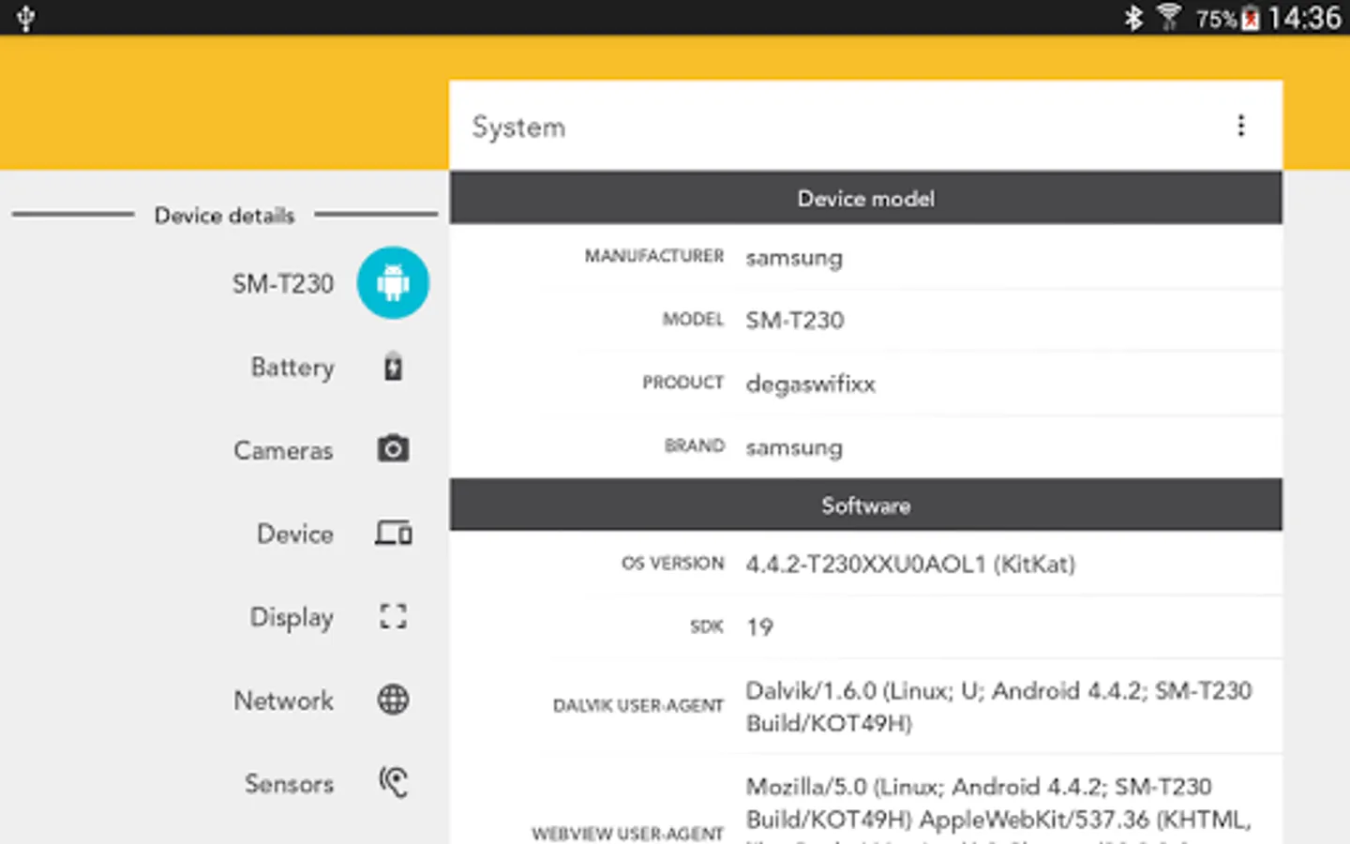Select OS version 4.4.2-T230XXU0AOL1 (KitKat)
The width and height of the screenshot is (1350, 844).
pyautogui.click(x=910, y=565)
